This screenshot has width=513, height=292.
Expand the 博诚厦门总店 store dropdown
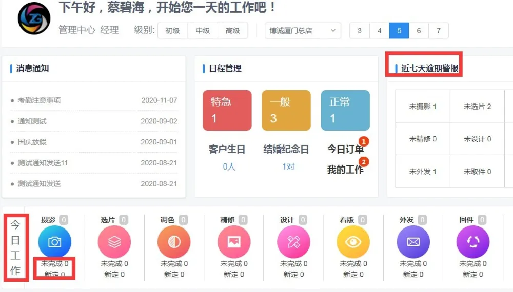[x=303, y=31]
